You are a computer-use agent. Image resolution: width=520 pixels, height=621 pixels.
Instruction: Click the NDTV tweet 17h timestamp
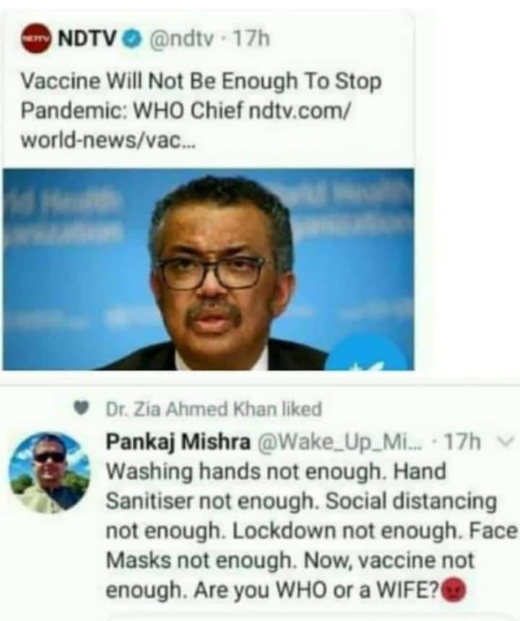coord(251,39)
